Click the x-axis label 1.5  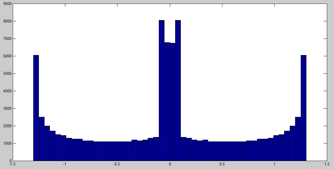coord(327,164)
